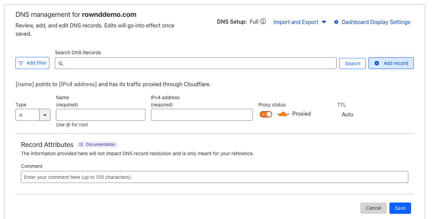The image size is (432, 219).
Task: Click the plus icon on Add record
Action: 377,63
